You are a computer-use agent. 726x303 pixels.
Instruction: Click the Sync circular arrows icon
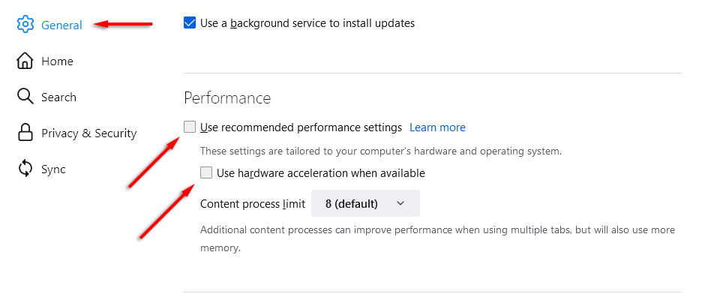(x=25, y=169)
